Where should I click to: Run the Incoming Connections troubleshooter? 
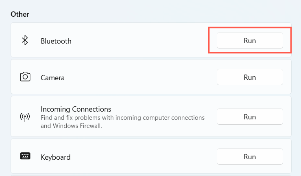click(x=250, y=117)
